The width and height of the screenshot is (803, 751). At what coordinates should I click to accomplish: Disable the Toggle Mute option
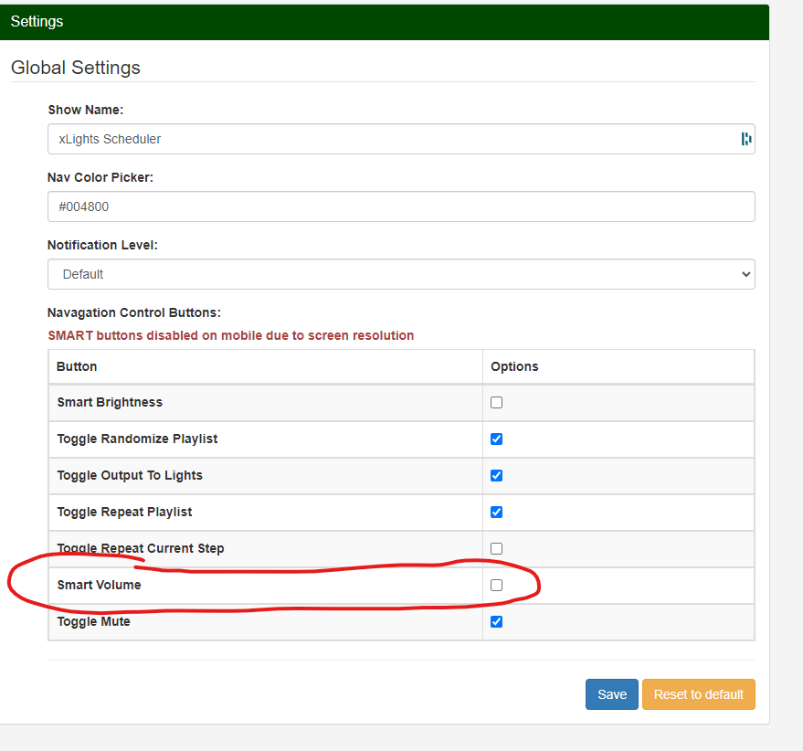click(x=496, y=621)
